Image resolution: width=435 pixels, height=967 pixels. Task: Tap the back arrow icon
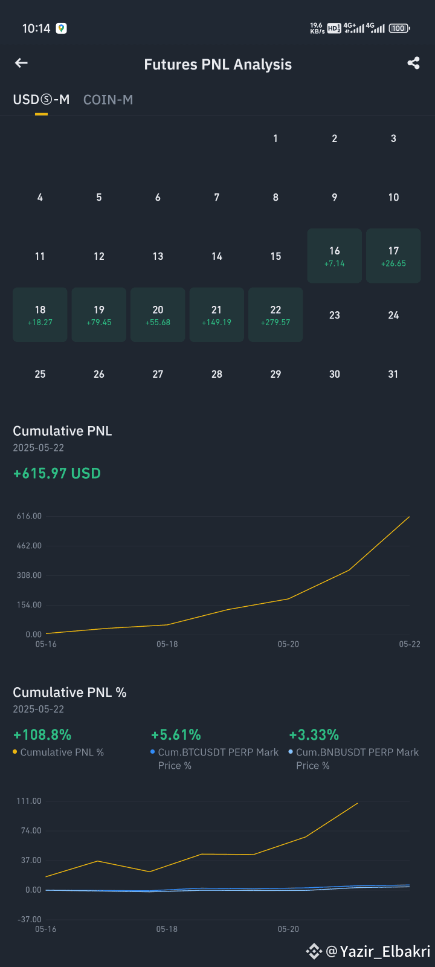[x=21, y=63]
